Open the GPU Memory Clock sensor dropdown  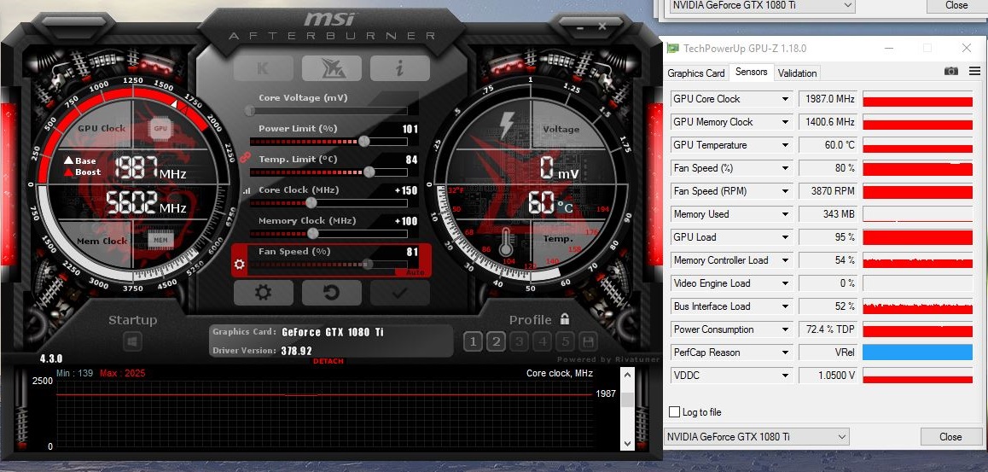pyautogui.click(x=785, y=122)
